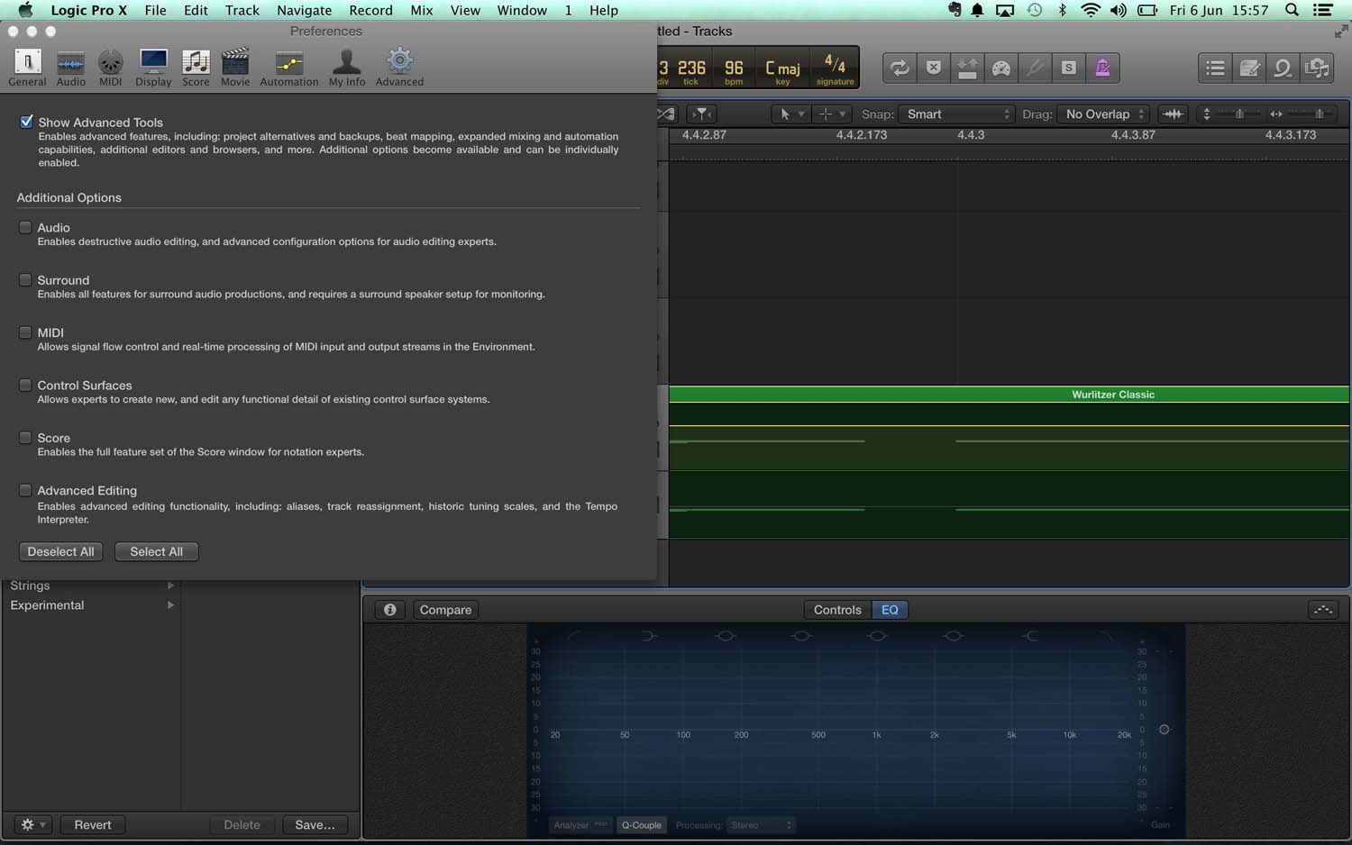Screen dimensions: 1352x845
Task: Toggle the EQ Analyzer button
Action: pyautogui.click(x=580, y=825)
